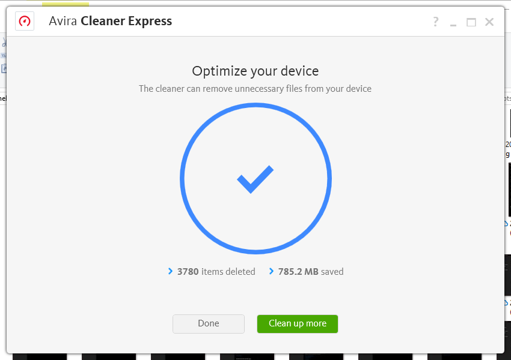This screenshot has height=360, width=511.
Task: Click the Avira Cleaner Express title text
Action: click(111, 22)
